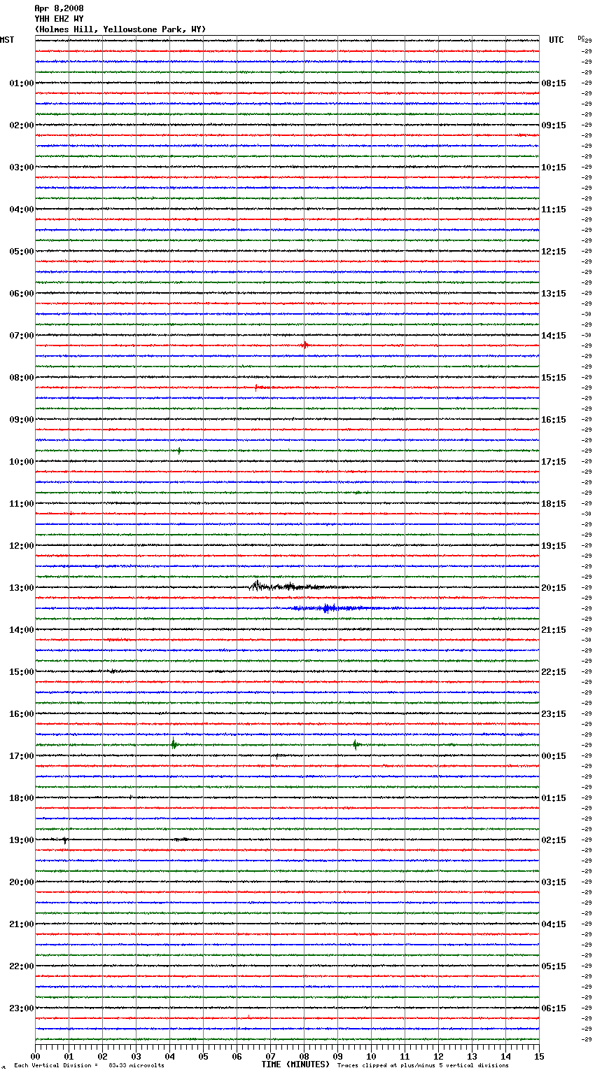Click the UTC column header
Image resolution: width=595 pixels, height=1075 pixels.
[x=556, y=40]
